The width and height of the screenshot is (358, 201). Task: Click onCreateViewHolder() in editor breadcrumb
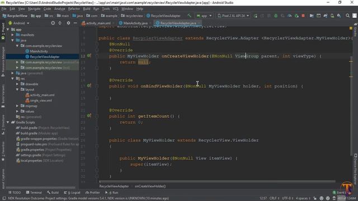[150, 186]
